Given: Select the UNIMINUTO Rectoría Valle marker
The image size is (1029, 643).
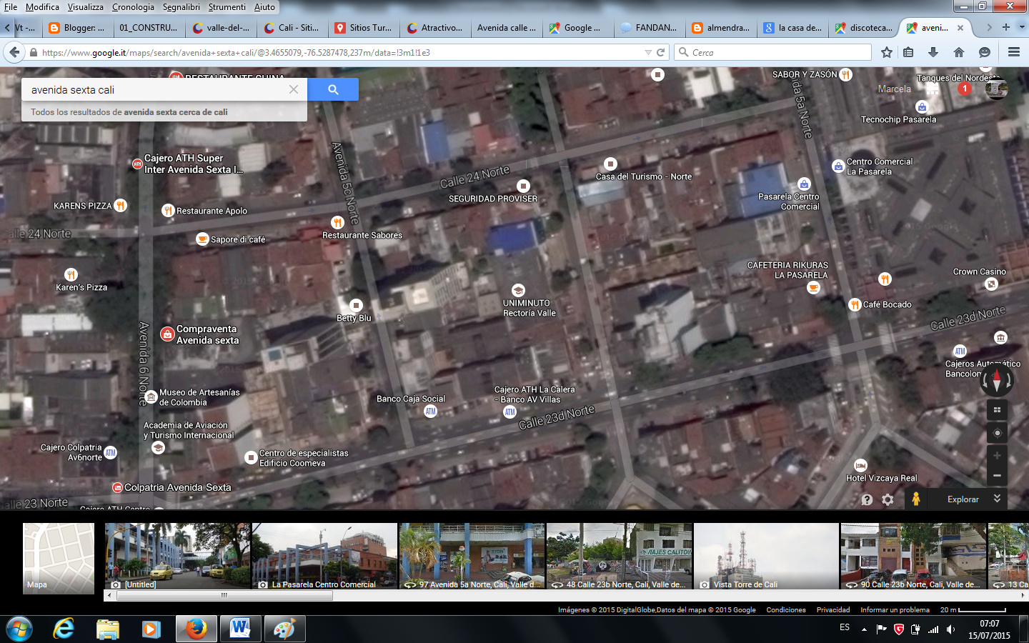Looking at the screenshot, I should tap(518, 290).
